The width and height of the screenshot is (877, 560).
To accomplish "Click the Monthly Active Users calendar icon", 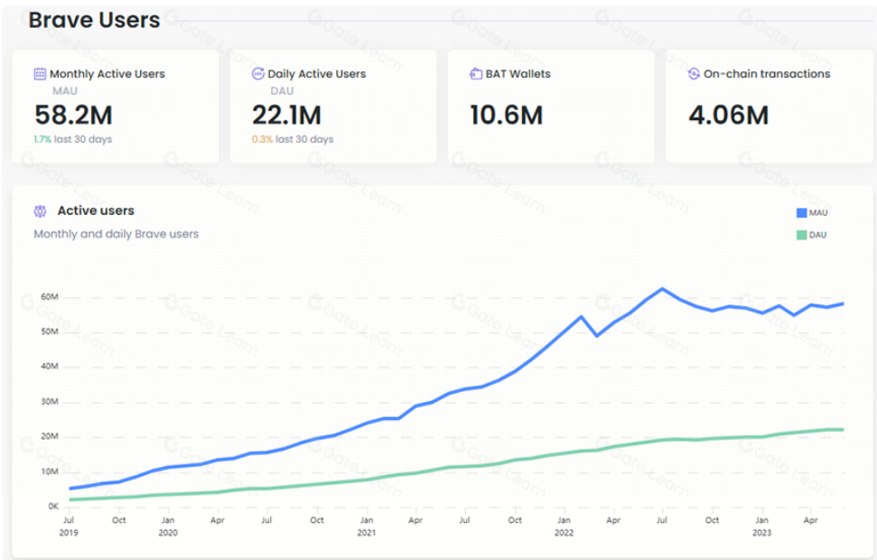I will (x=40, y=74).
